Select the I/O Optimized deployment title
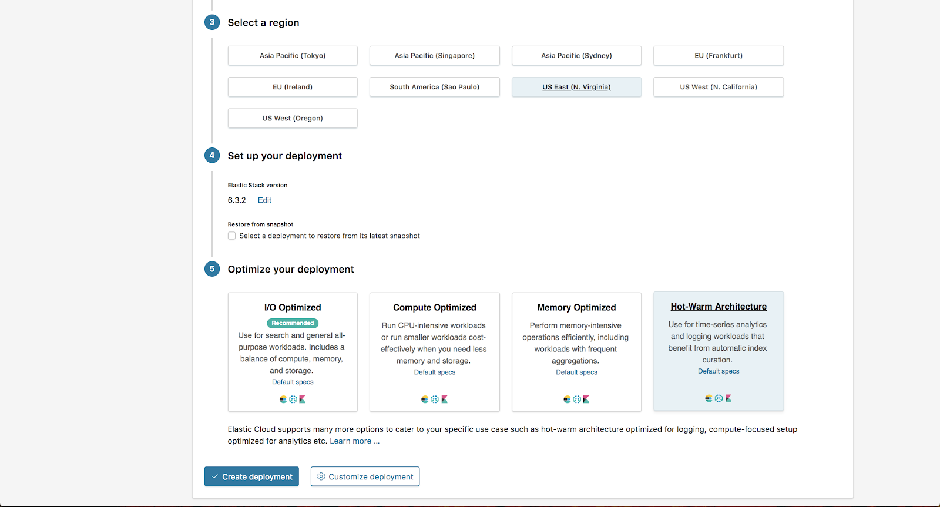Screen dimensions: 940x507 tap(293, 307)
